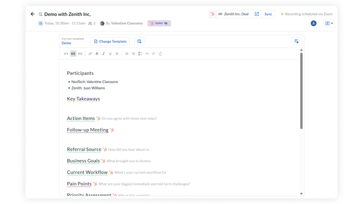Click the DEMO purpose tag

pos(159,23)
